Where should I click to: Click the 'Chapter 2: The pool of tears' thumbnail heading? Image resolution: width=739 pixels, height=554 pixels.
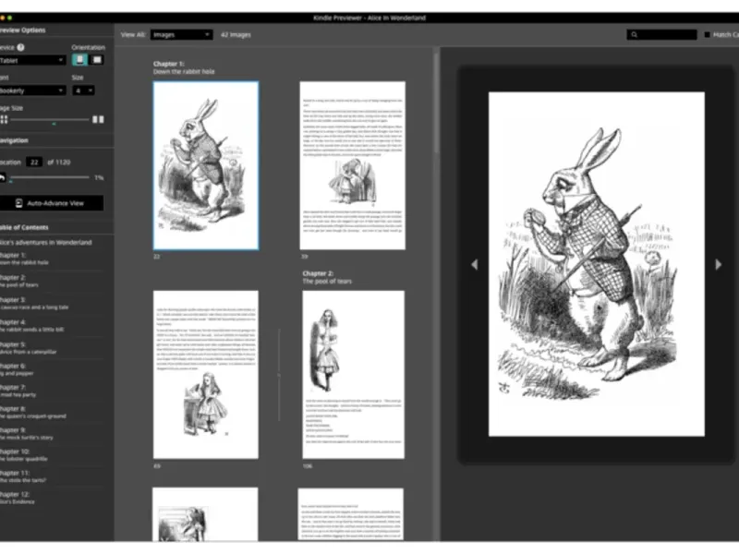tap(327, 277)
